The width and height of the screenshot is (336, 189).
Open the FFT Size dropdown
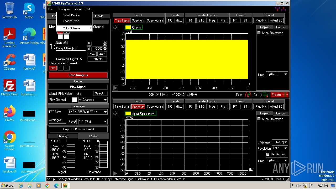88,112
